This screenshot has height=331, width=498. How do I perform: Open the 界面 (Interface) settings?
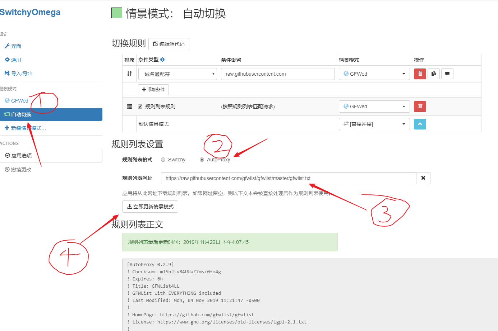click(13, 46)
